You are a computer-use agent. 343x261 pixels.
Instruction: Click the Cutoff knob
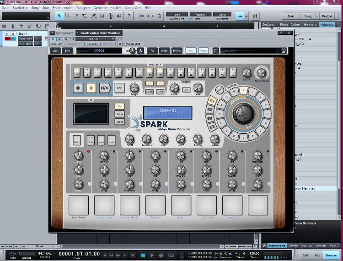pos(129,139)
